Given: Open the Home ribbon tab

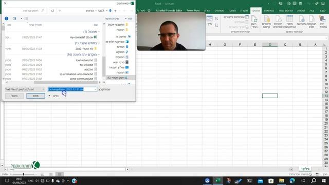Looking at the screenshot, I should pyautogui.click(x=312, y=10).
